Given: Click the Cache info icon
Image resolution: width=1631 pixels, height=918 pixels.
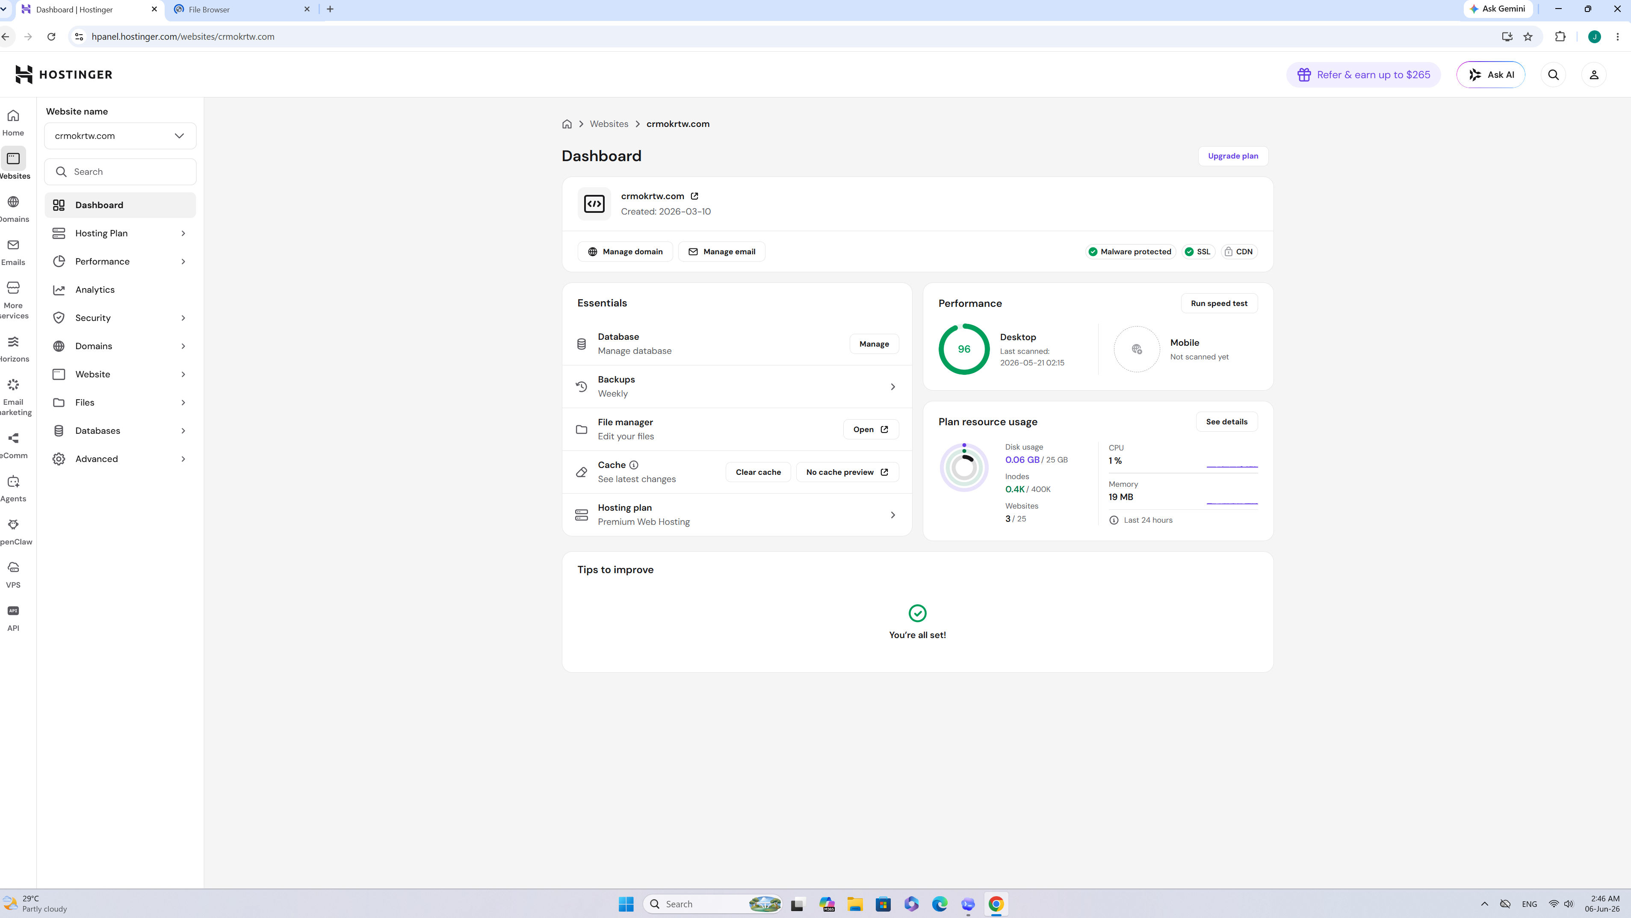Looking at the screenshot, I should point(634,465).
